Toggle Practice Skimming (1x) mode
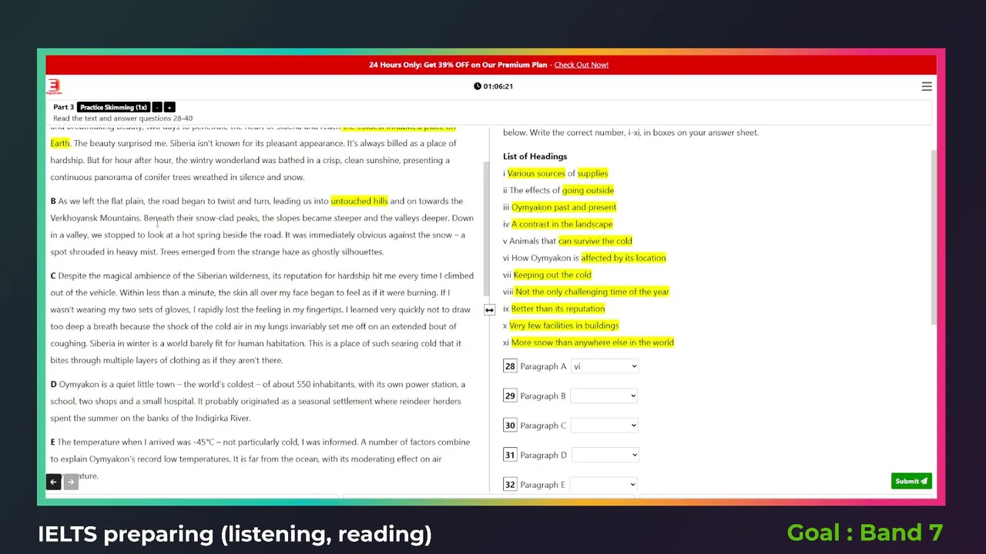This screenshot has height=554, width=986. point(113,107)
